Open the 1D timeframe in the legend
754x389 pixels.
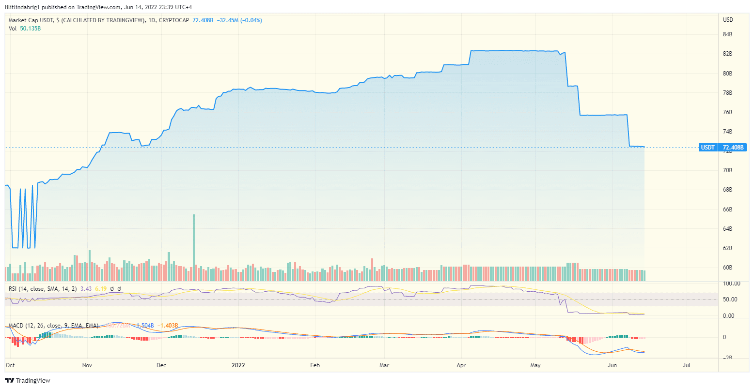[x=151, y=20]
